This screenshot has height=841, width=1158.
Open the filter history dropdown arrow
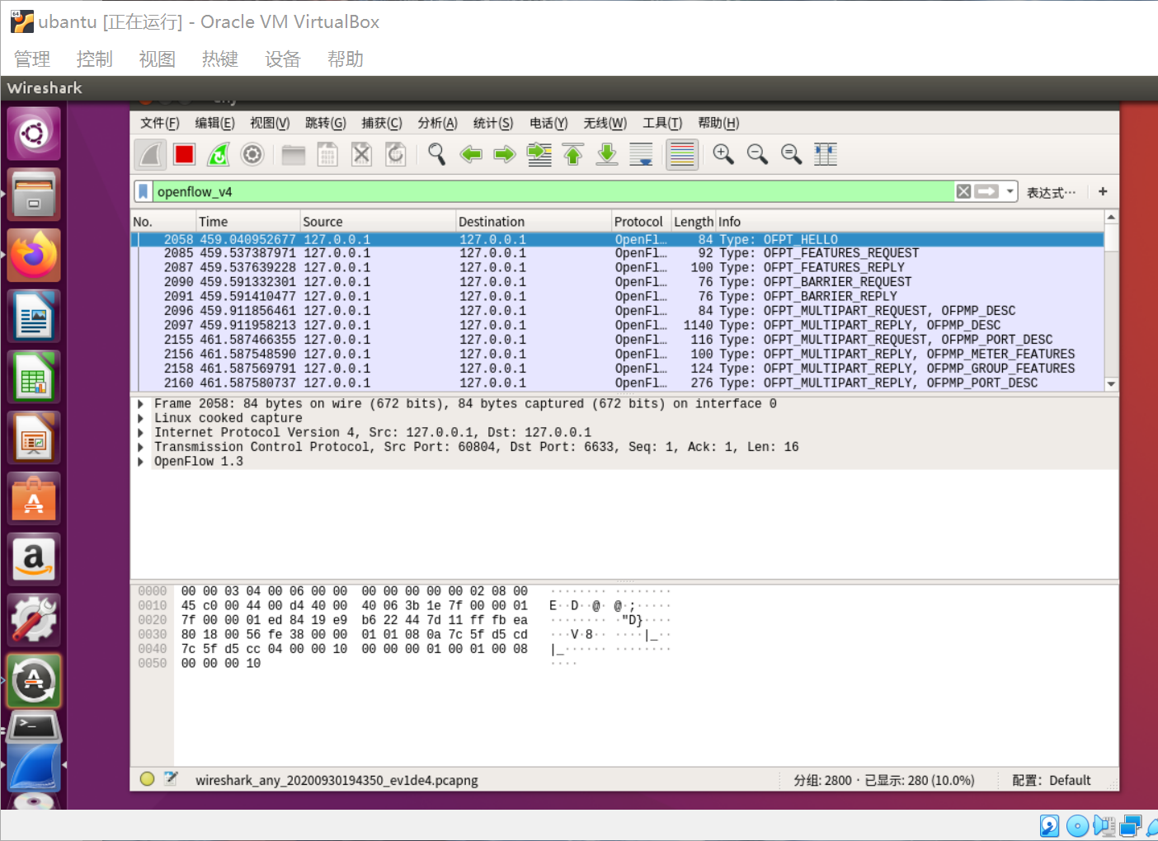point(1010,191)
